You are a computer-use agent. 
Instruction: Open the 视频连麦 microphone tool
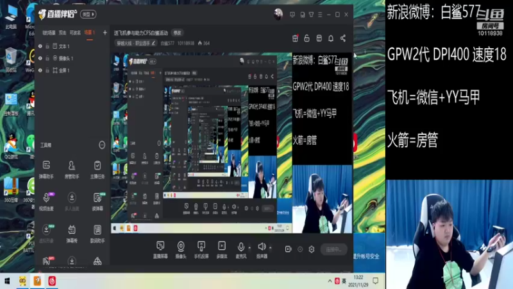coord(46,201)
